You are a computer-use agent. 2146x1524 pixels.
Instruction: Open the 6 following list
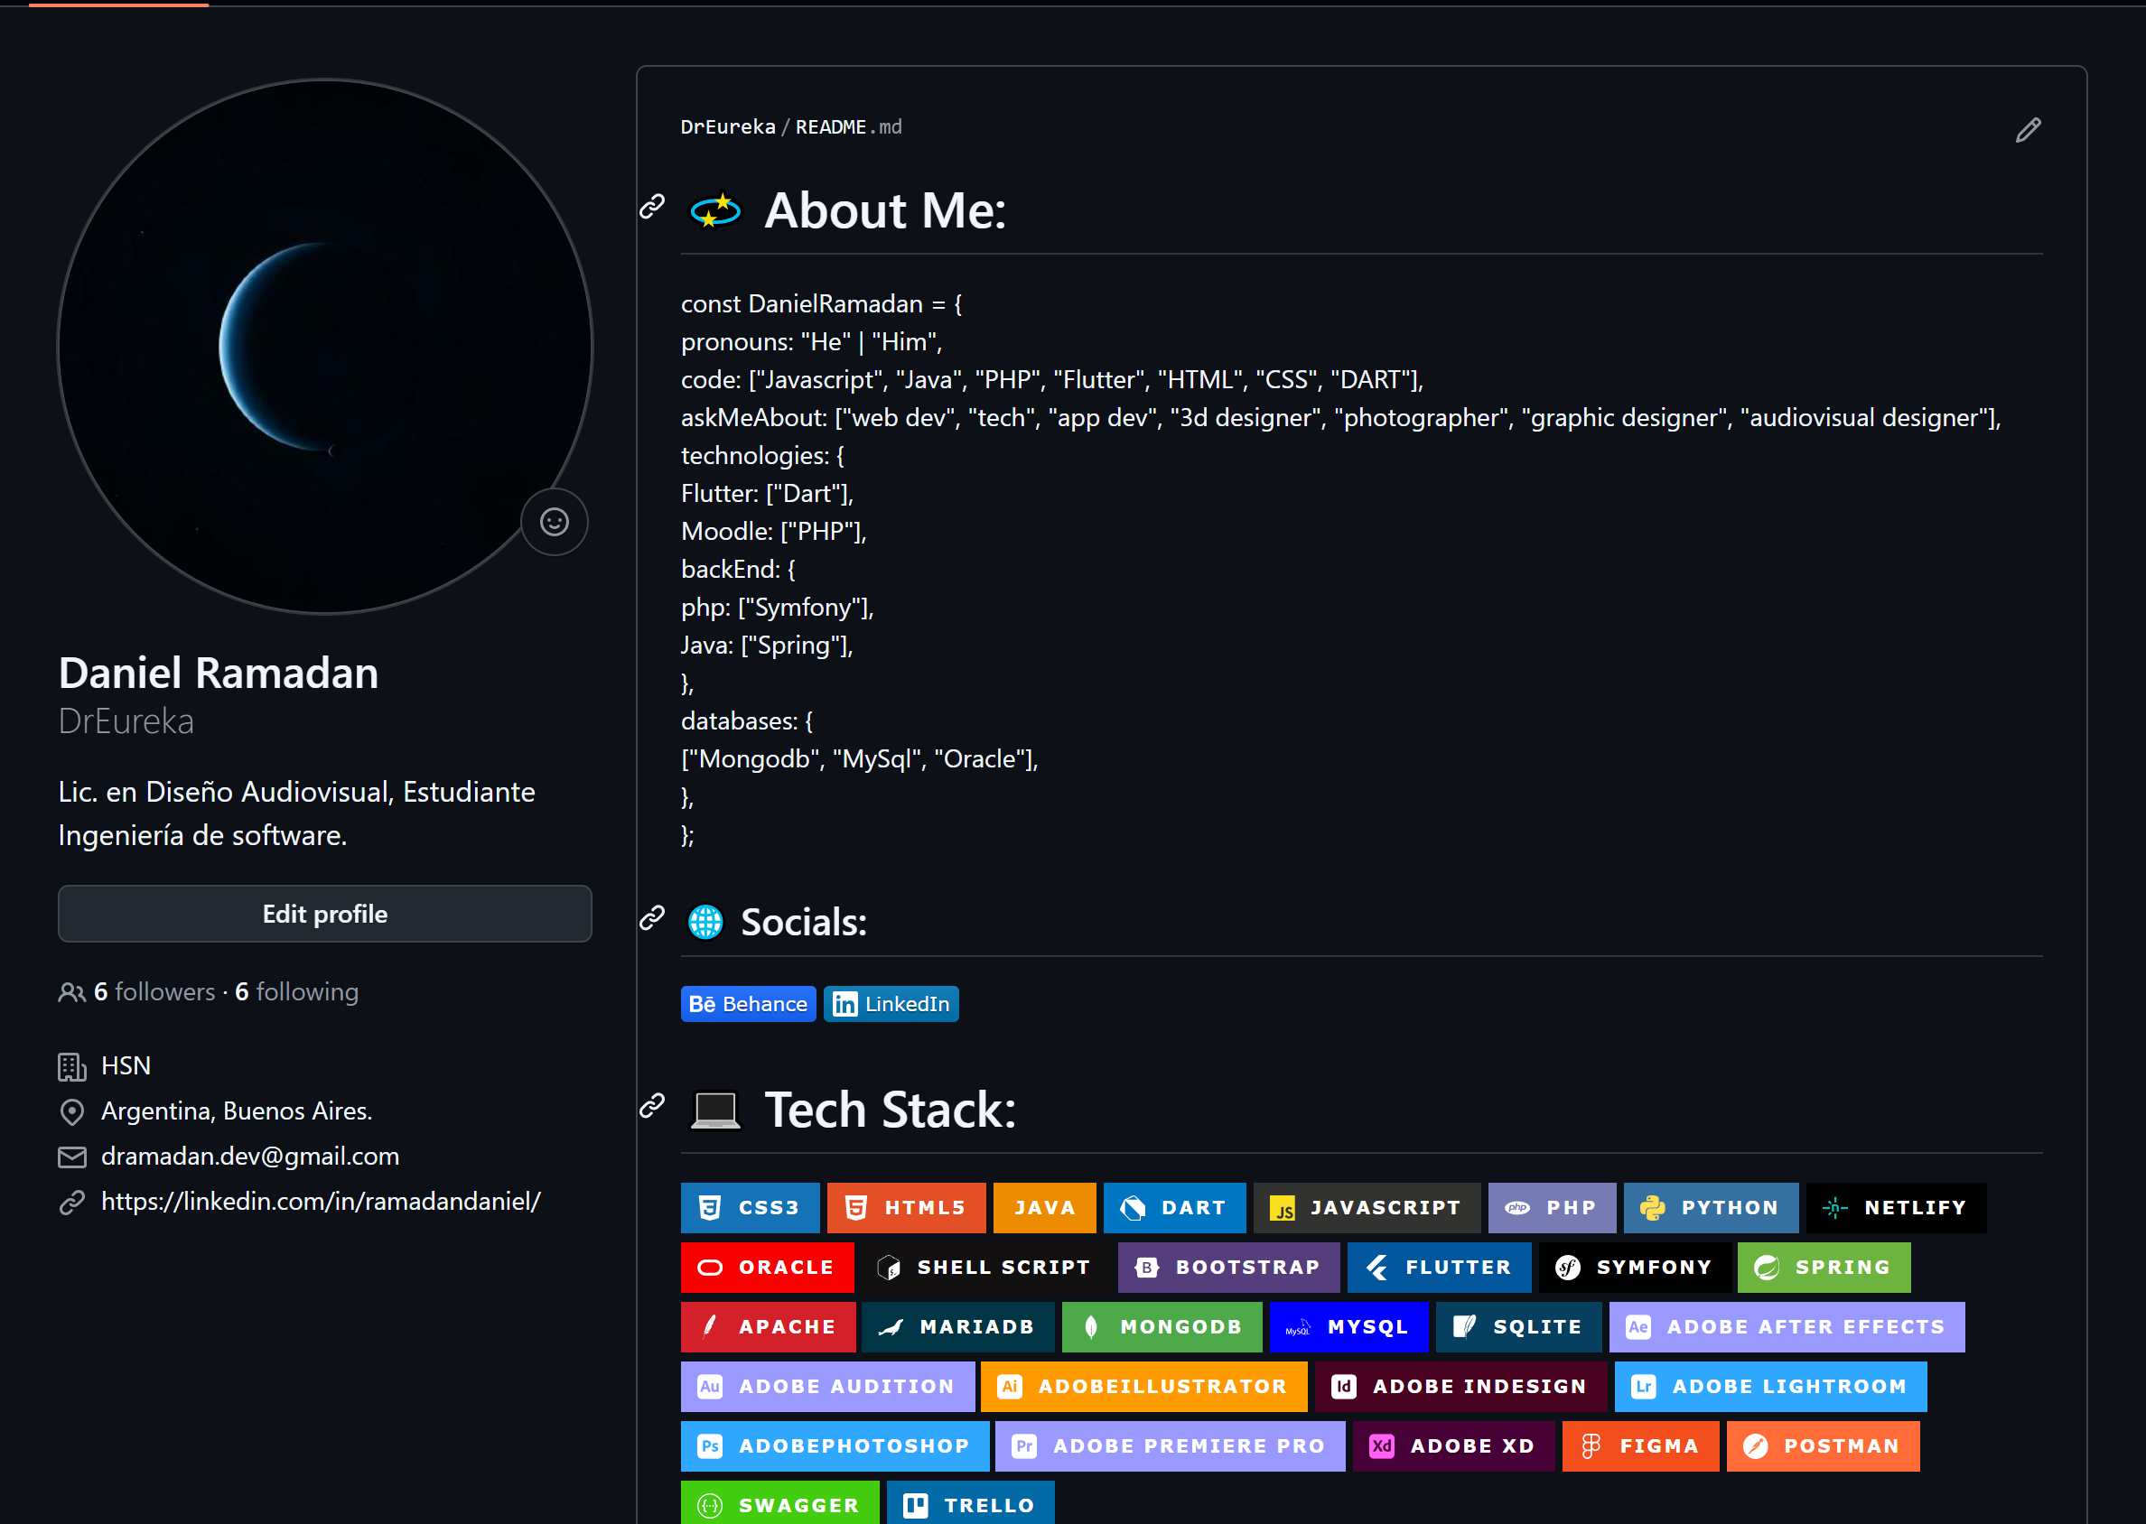click(x=296, y=992)
